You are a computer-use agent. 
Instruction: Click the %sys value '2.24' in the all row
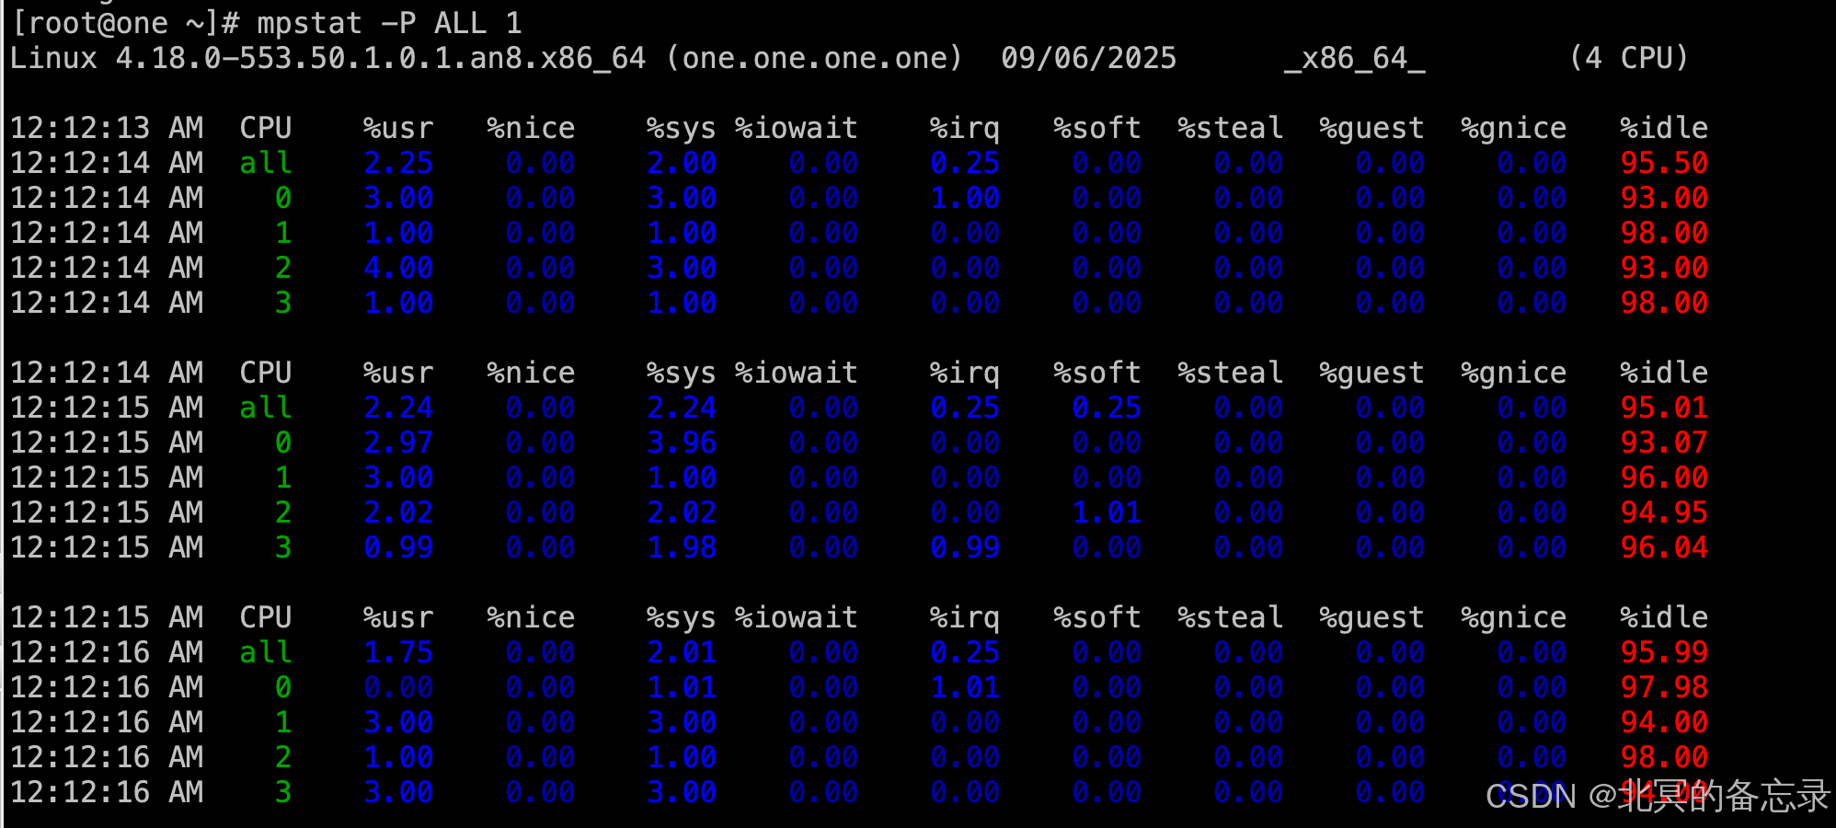(682, 408)
